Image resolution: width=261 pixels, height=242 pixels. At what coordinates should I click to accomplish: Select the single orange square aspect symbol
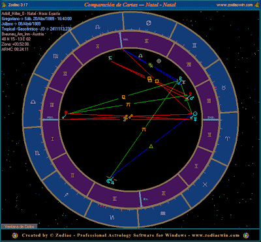coord(157,82)
